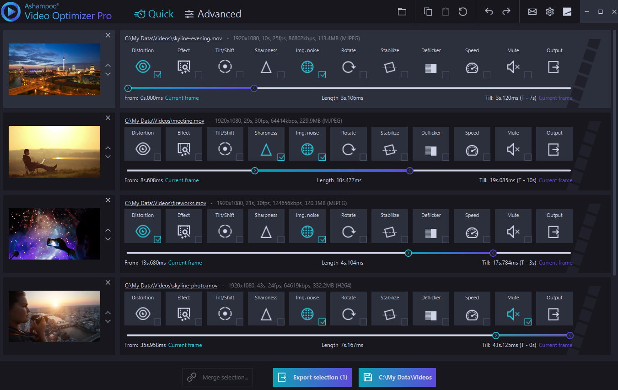Open application settings via the gear icon
This screenshot has width=618, height=390.
pyautogui.click(x=550, y=11)
